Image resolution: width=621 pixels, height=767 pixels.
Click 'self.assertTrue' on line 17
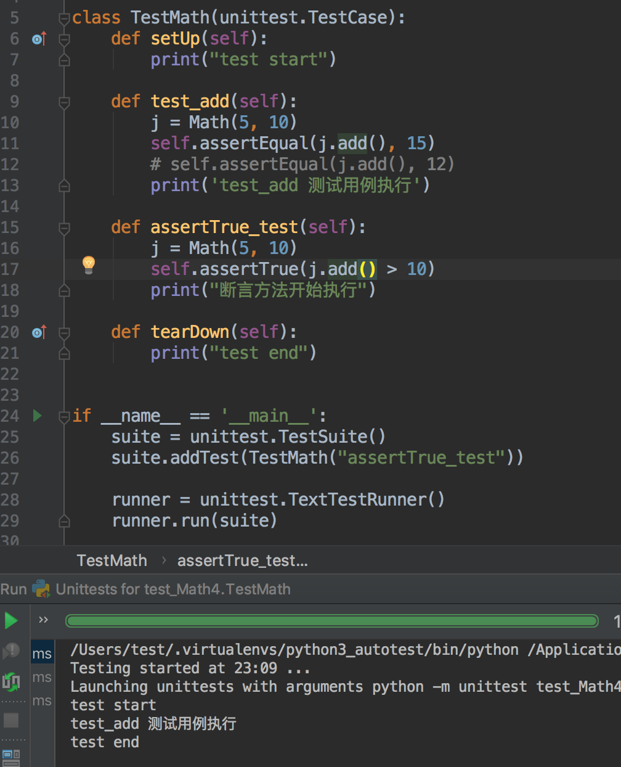pyautogui.click(x=224, y=269)
